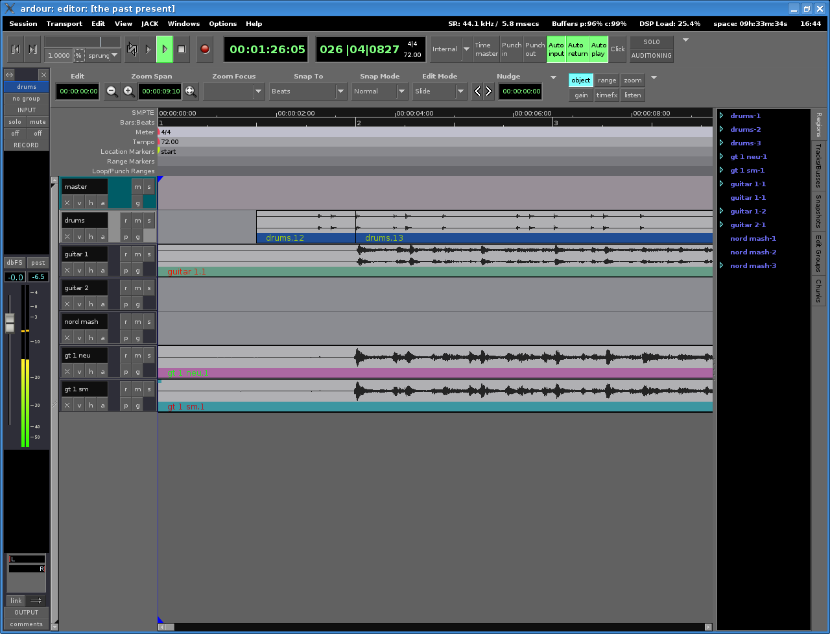
Task: Expand the drums-1 region in list
Action: click(721, 116)
